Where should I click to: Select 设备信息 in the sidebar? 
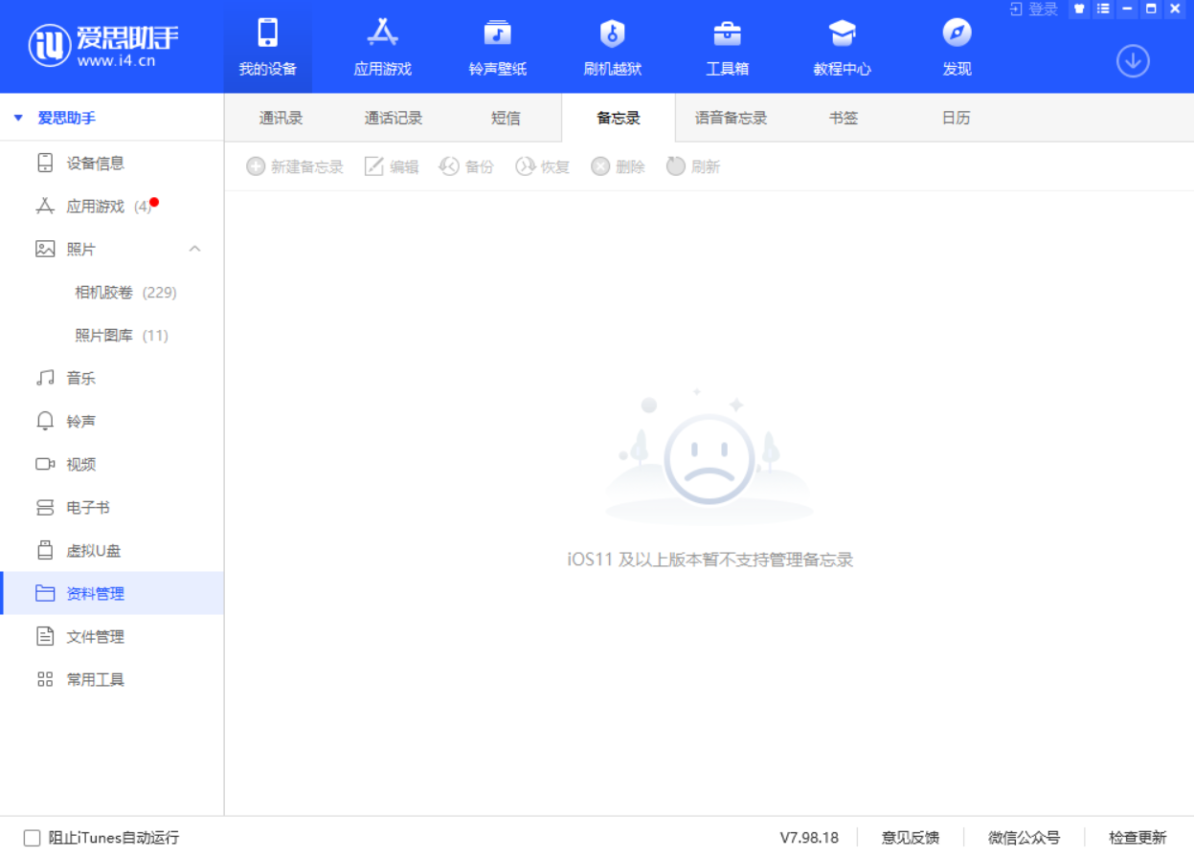coord(95,163)
